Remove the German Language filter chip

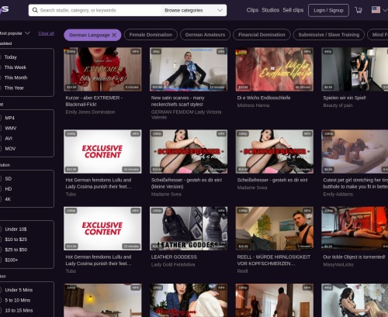coord(114,35)
